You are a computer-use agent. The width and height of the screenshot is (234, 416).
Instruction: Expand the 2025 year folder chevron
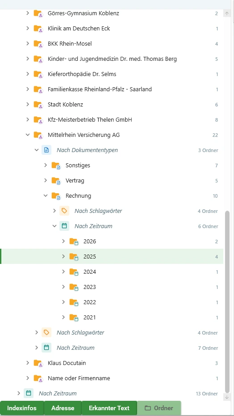click(x=63, y=256)
